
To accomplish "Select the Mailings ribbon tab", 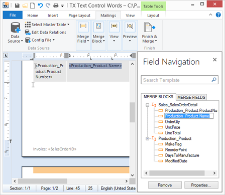I will pos(108,16).
